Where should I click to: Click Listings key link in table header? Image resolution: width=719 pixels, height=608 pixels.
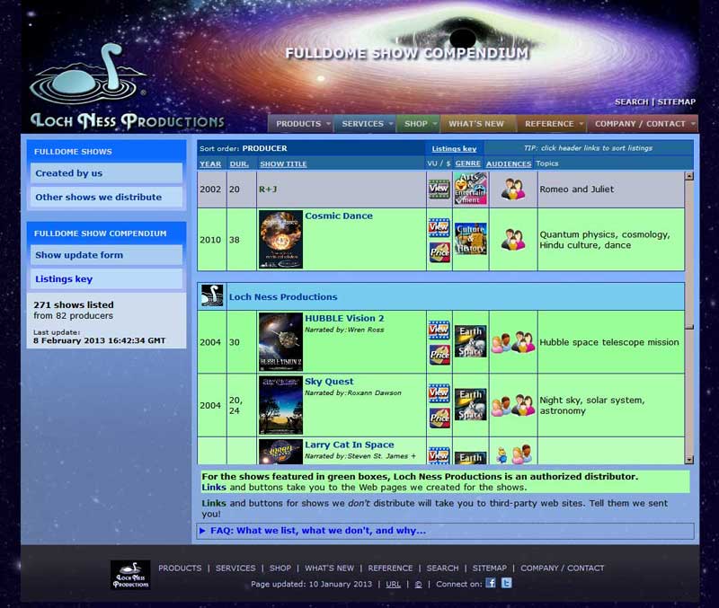454,149
